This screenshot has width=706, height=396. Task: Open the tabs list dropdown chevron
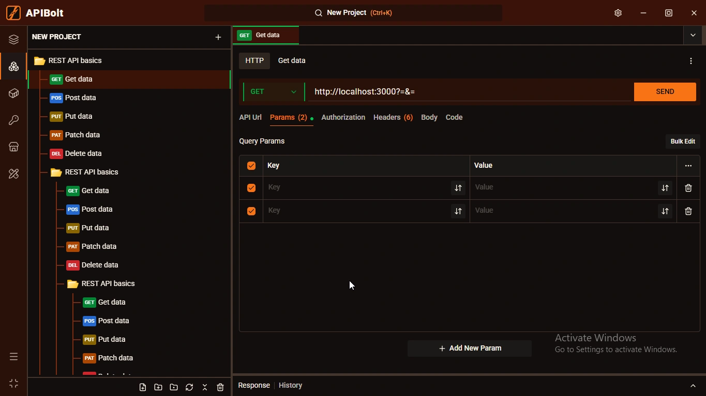693,35
